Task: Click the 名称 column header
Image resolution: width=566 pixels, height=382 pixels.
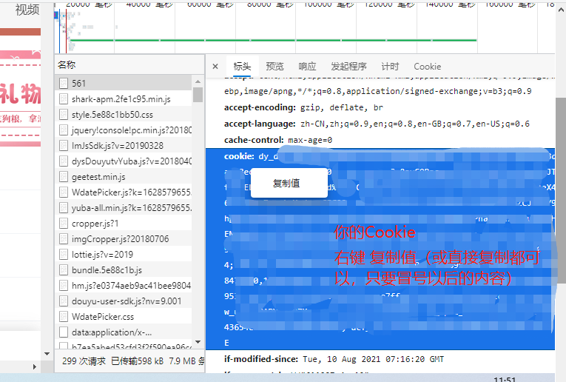Action: pyautogui.click(x=67, y=65)
